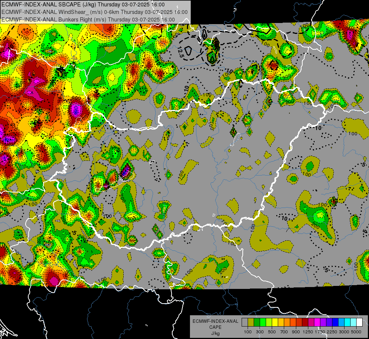Click the 300 tick label in legend
The height and width of the screenshot is (339, 369).
click(x=260, y=332)
